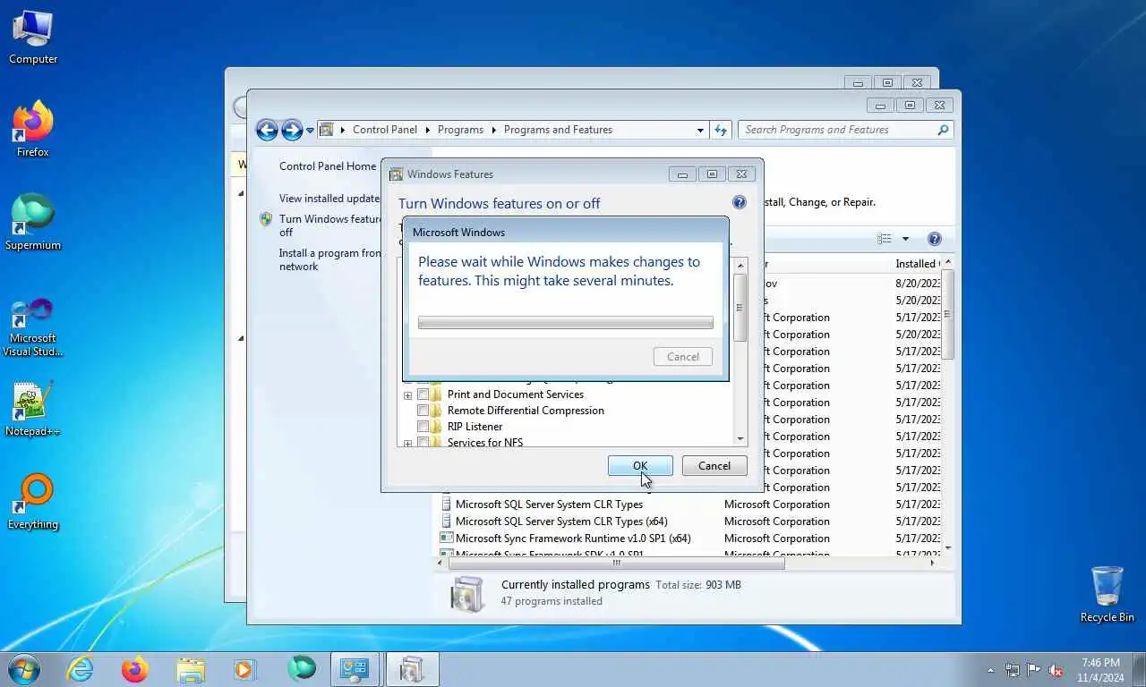Expand breadcrumb arrow after Control Panel
The width and height of the screenshot is (1146, 687).
click(427, 130)
